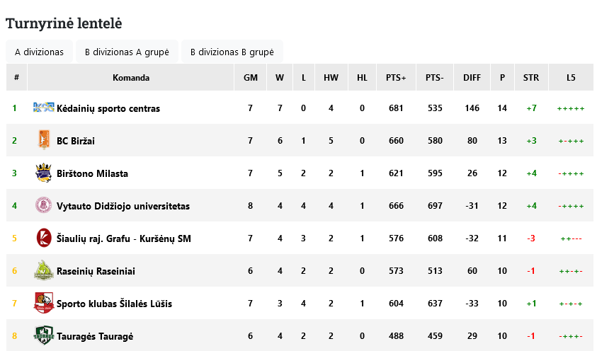Click the Kėdainių sporto centras team logo
Screen dimensions: 597x351
coord(43,108)
